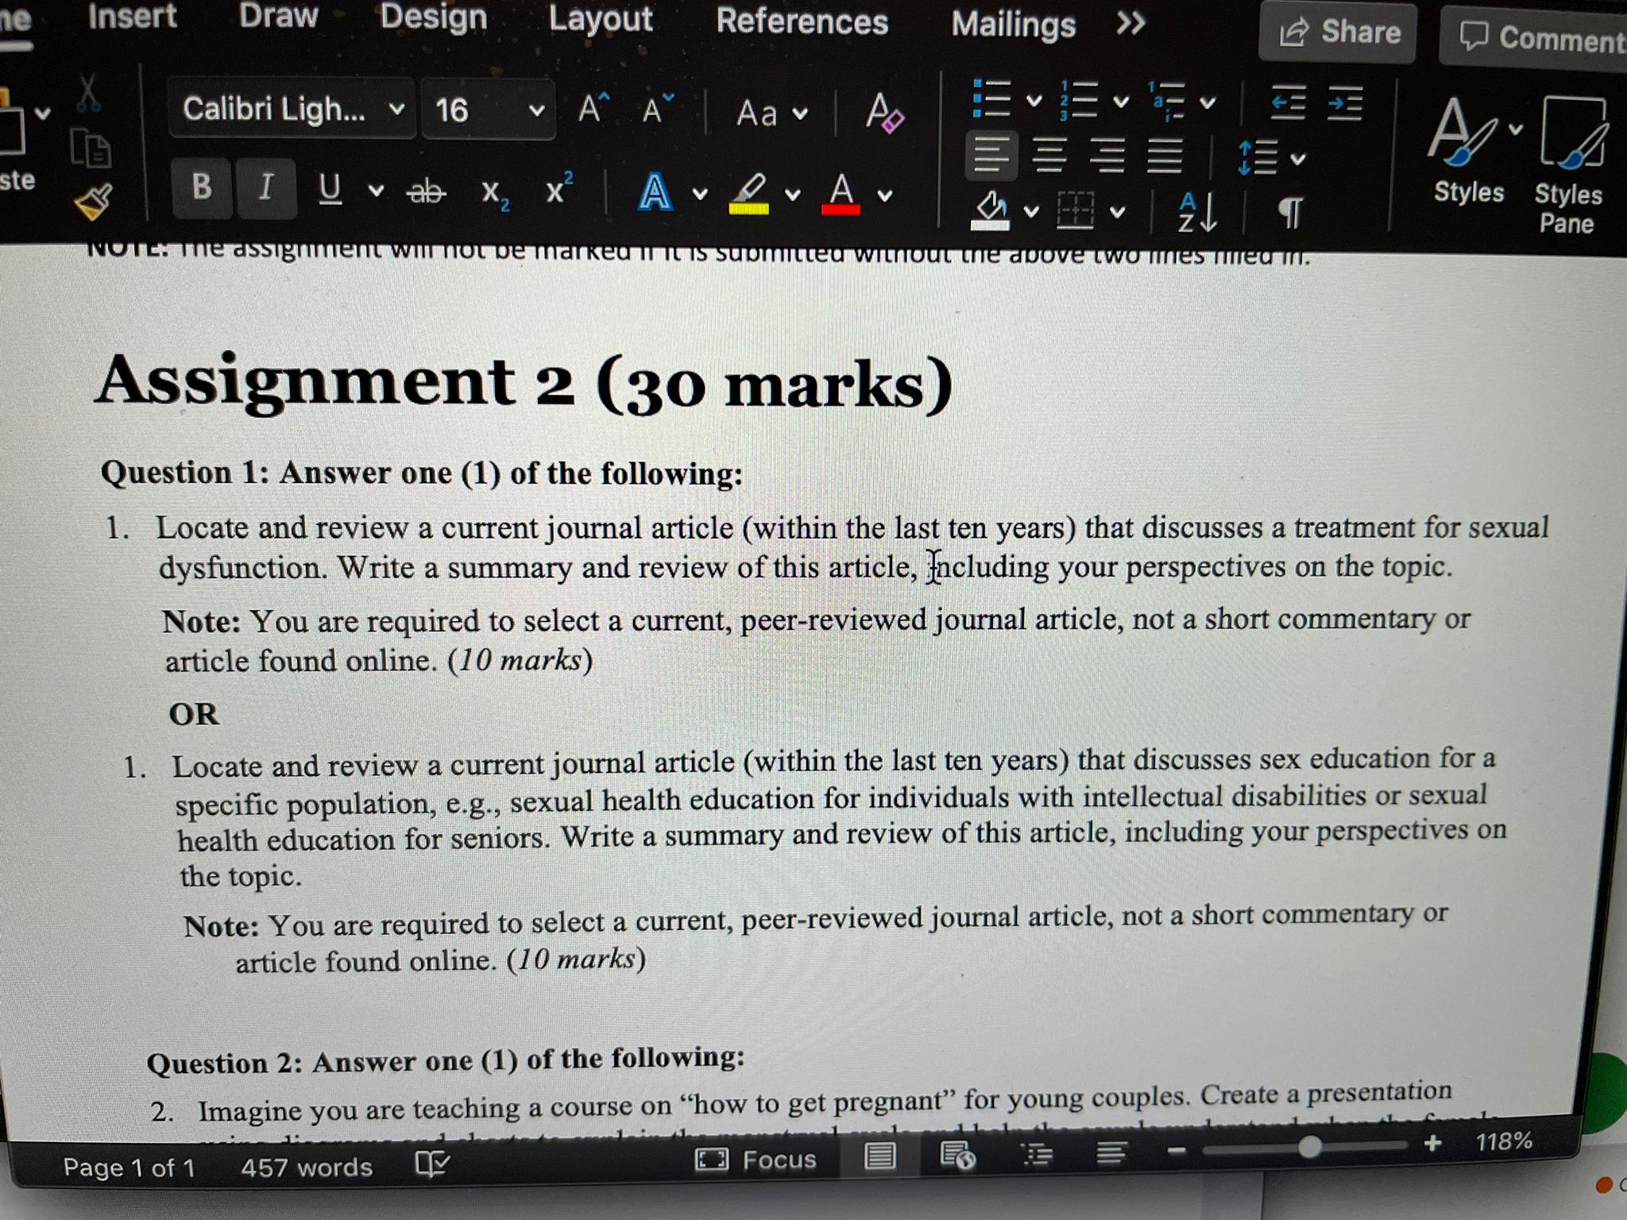The height and width of the screenshot is (1220, 1627).
Task: Click the Increase Indent icon
Action: 1345,104
